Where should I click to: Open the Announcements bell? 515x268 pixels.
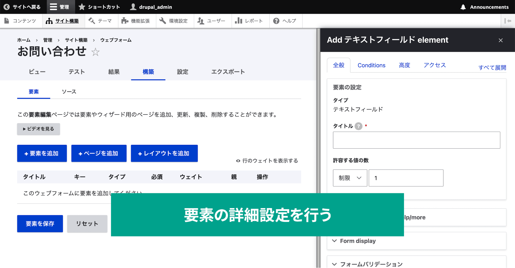(x=484, y=7)
